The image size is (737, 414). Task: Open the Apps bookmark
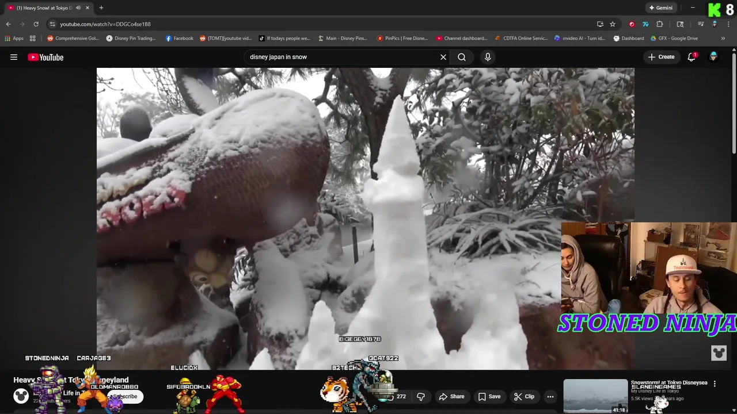point(14,39)
